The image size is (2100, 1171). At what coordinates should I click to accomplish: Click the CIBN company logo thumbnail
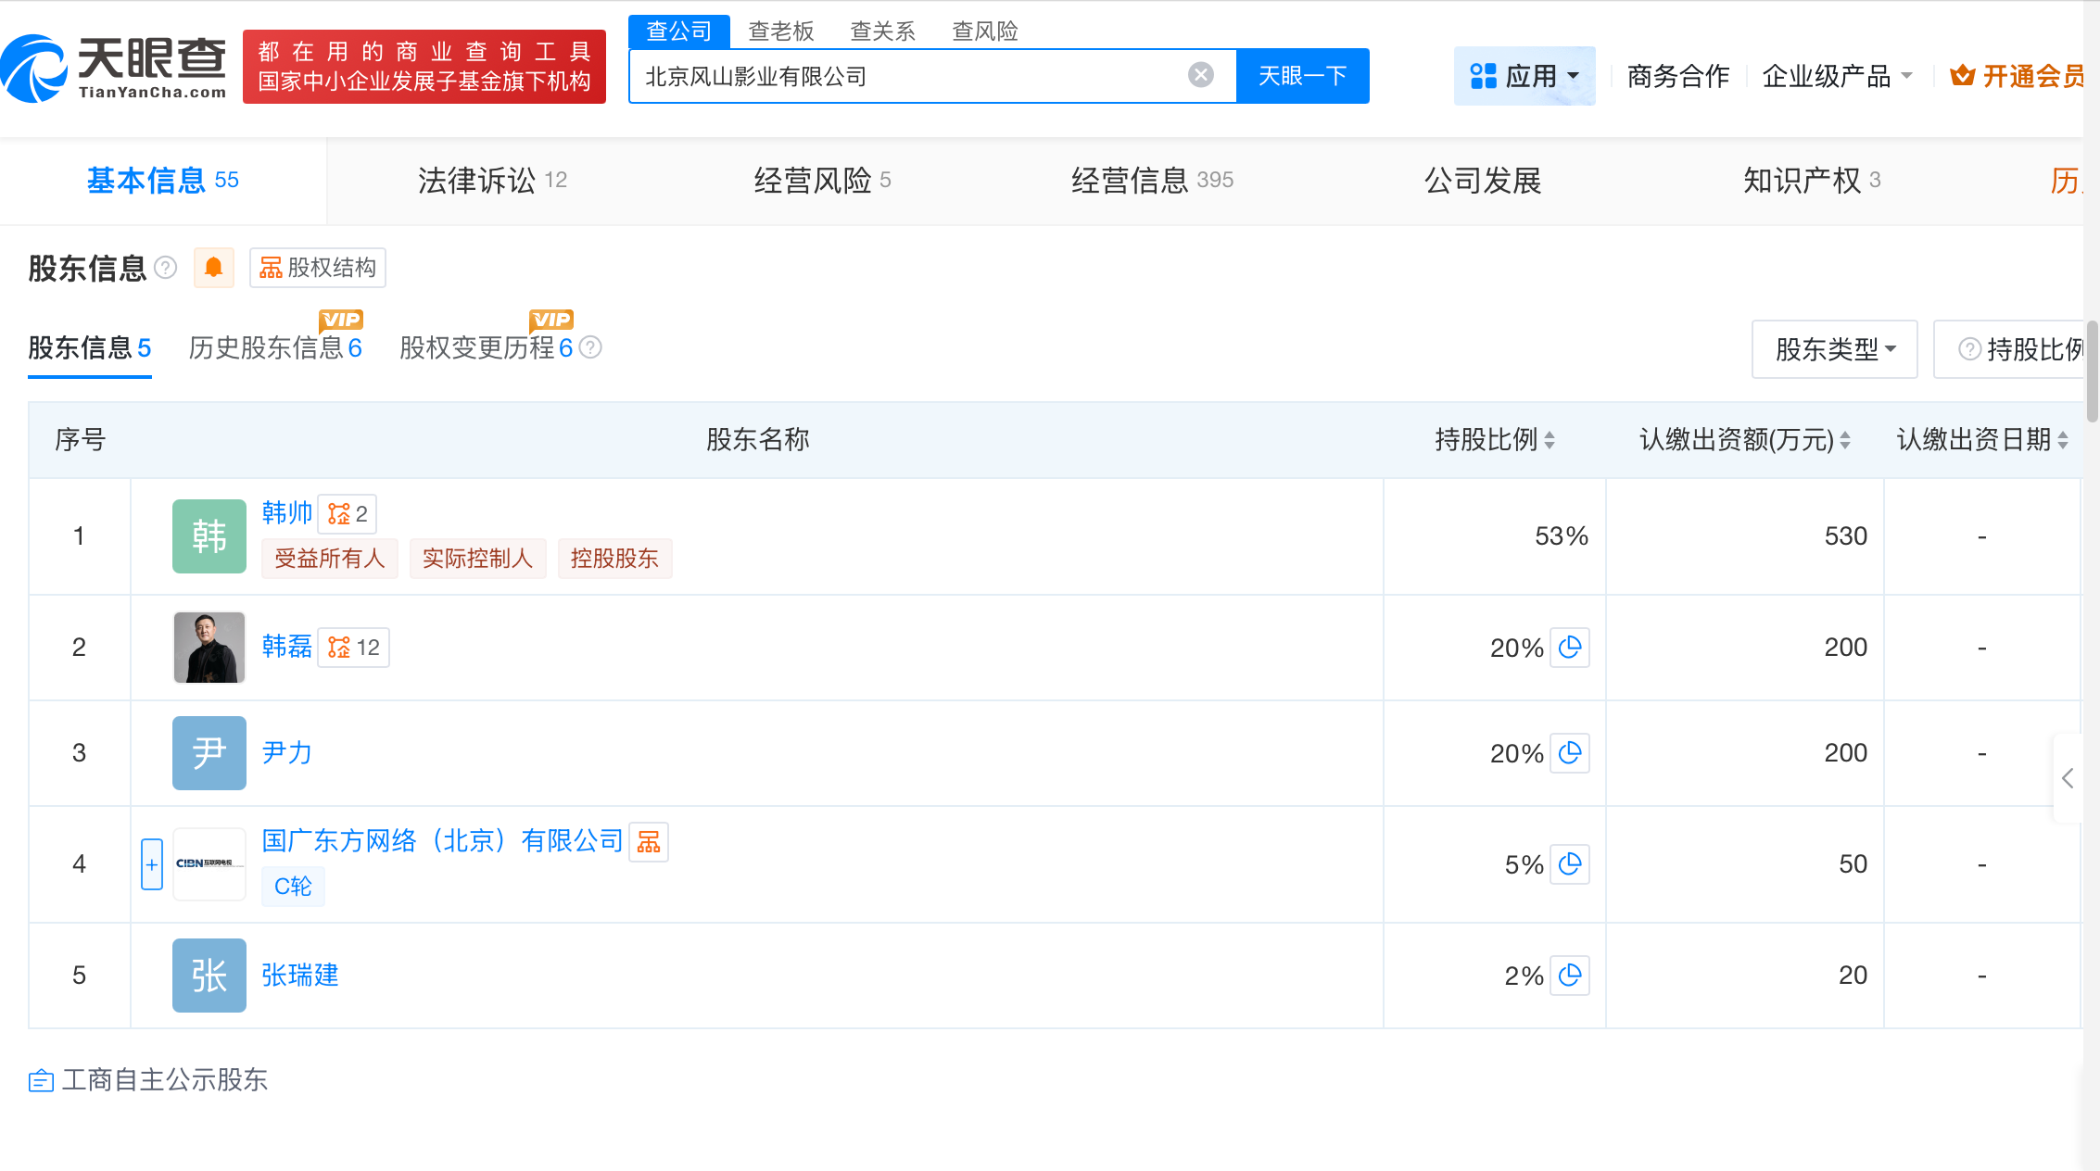[209, 863]
